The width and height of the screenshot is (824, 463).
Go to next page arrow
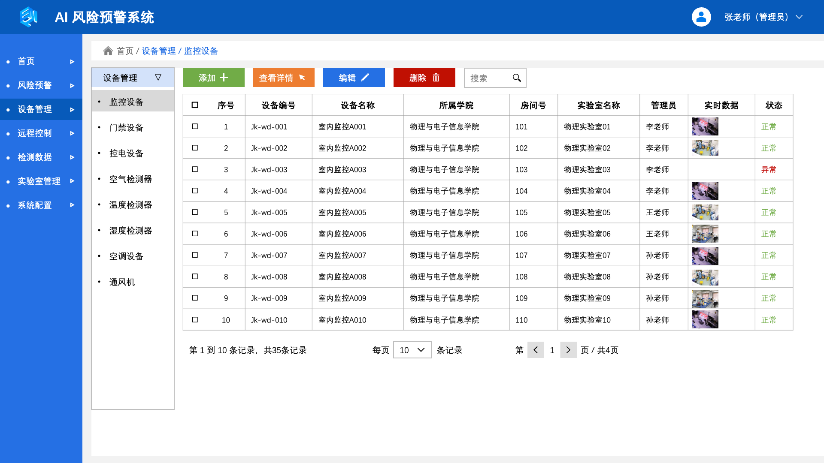(568, 350)
